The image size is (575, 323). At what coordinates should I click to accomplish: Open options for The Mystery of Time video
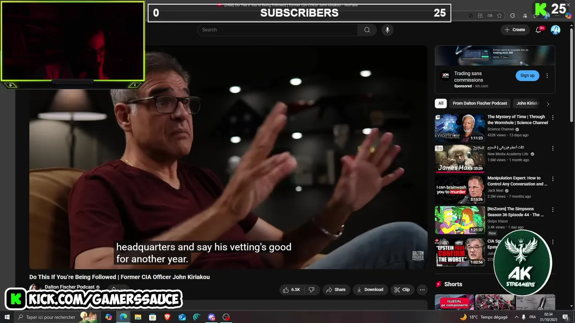pos(553,118)
